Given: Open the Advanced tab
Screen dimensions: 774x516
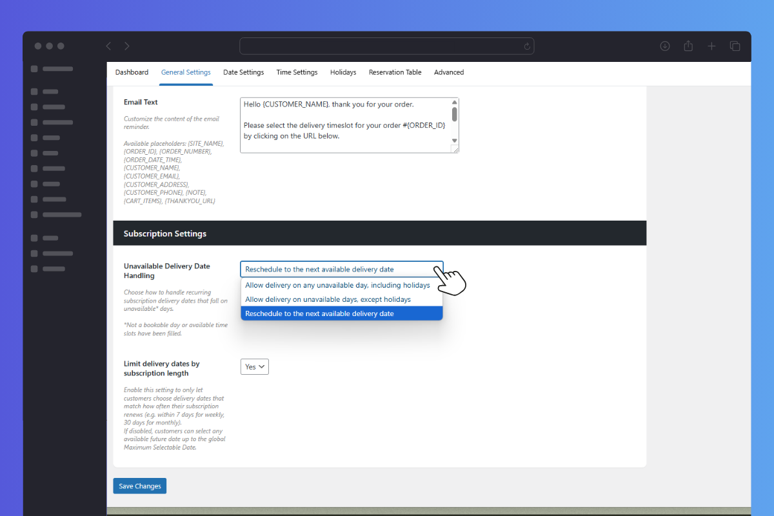Looking at the screenshot, I should click(x=449, y=72).
